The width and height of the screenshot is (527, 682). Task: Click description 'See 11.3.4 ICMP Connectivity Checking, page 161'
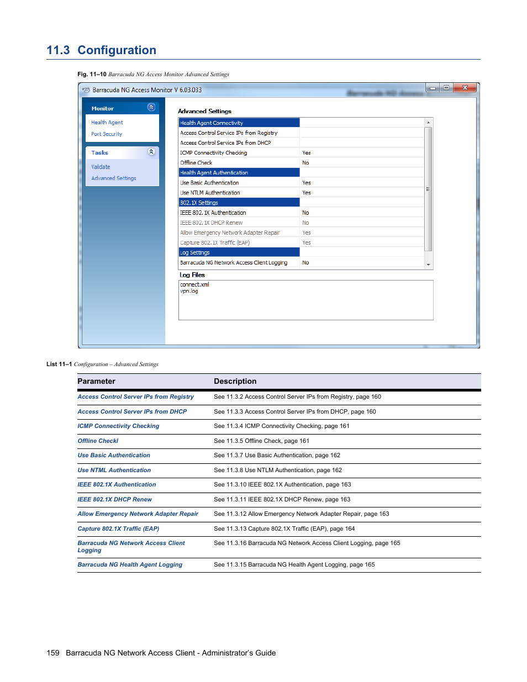coord(282,426)
